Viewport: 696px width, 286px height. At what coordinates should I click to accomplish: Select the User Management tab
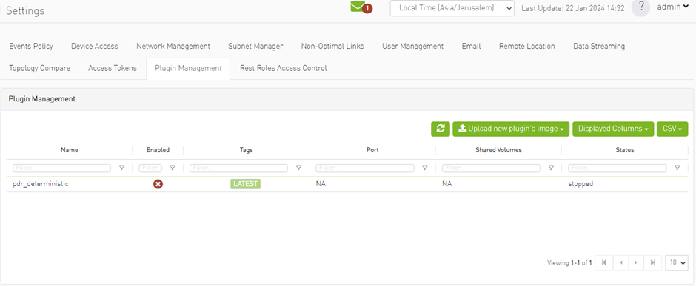413,46
